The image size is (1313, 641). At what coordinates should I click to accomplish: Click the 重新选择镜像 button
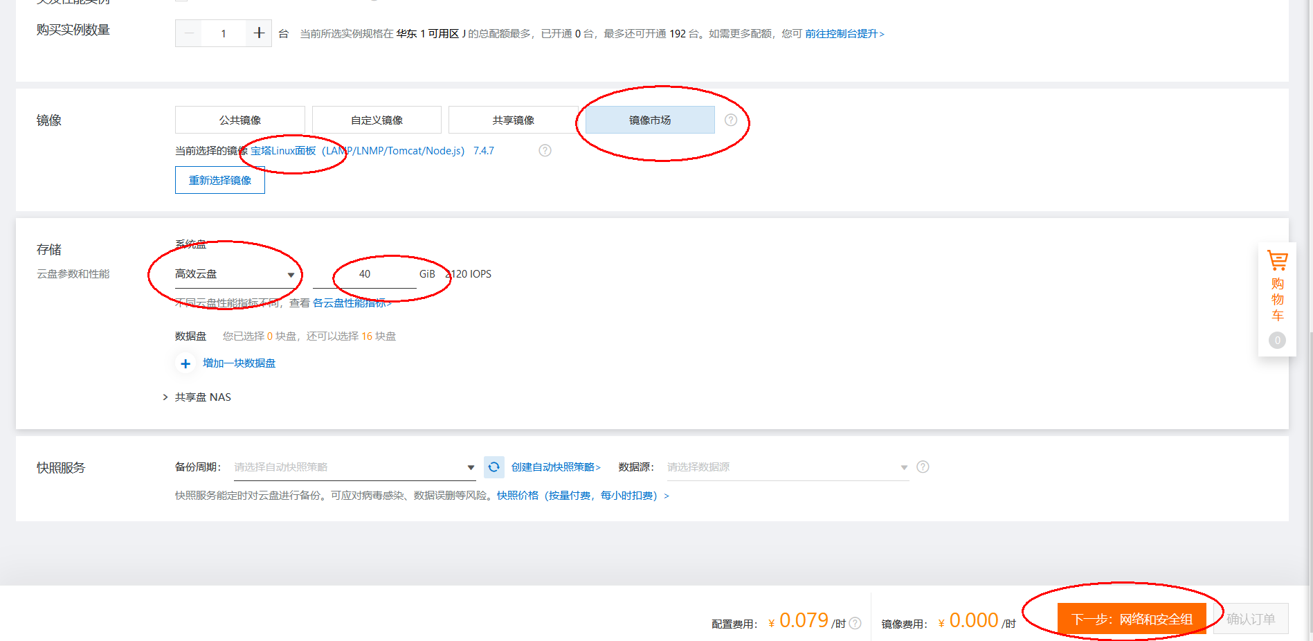pos(220,180)
